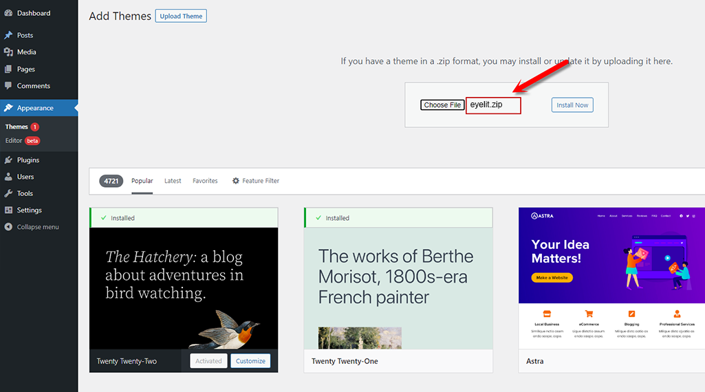Click the Comments speech bubble icon
This screenshot has width=705, height=392.
pos(8,86)
